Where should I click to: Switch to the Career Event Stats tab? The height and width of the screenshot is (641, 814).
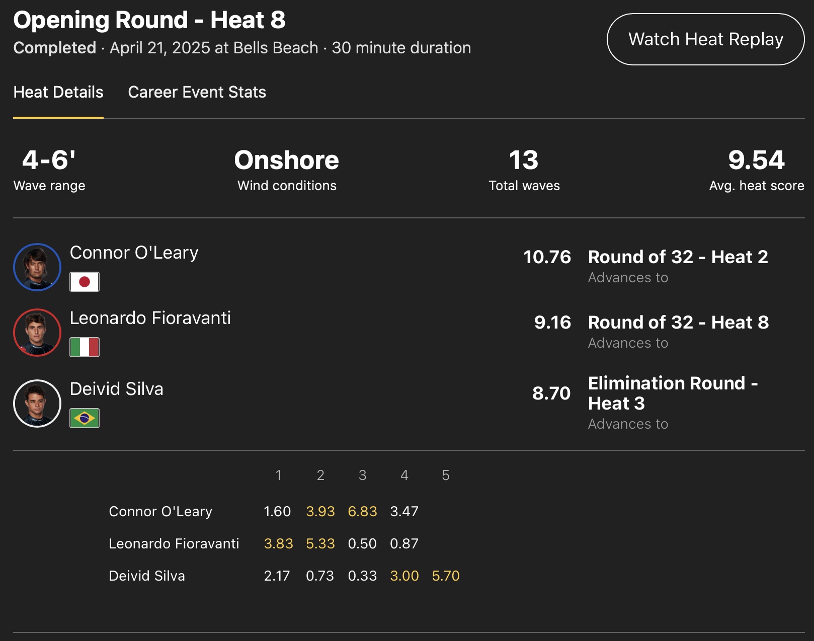(197, 92)
